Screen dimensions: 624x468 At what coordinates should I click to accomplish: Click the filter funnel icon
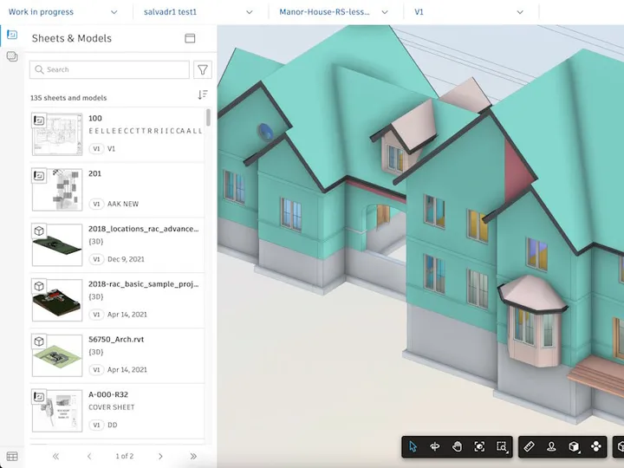pos(203,70)
